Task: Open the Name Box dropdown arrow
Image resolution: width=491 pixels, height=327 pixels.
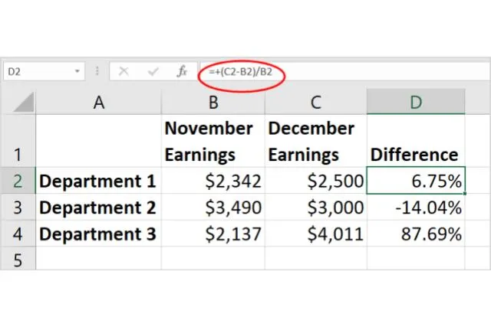Action: click(x=77, y=71)
